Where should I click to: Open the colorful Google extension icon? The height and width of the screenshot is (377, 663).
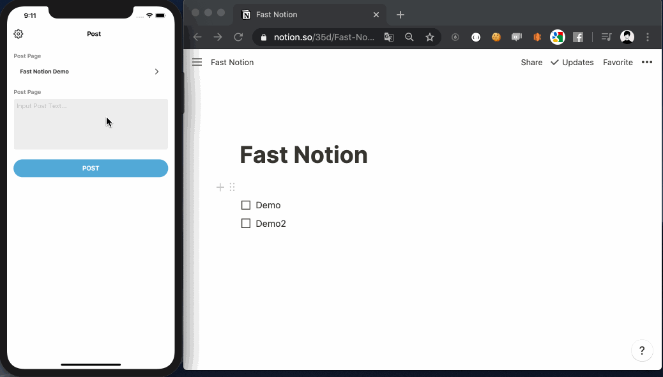tap(558, 37)
